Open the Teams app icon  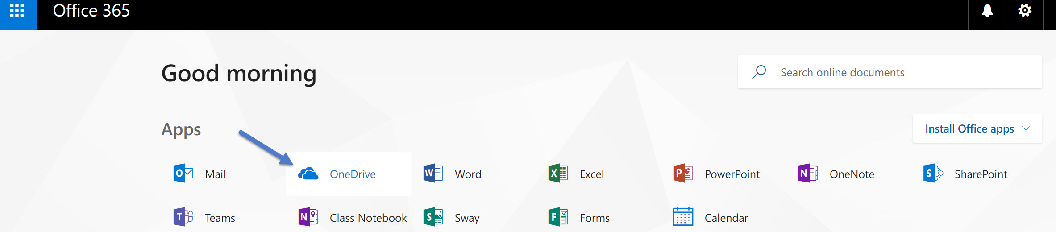183,217
